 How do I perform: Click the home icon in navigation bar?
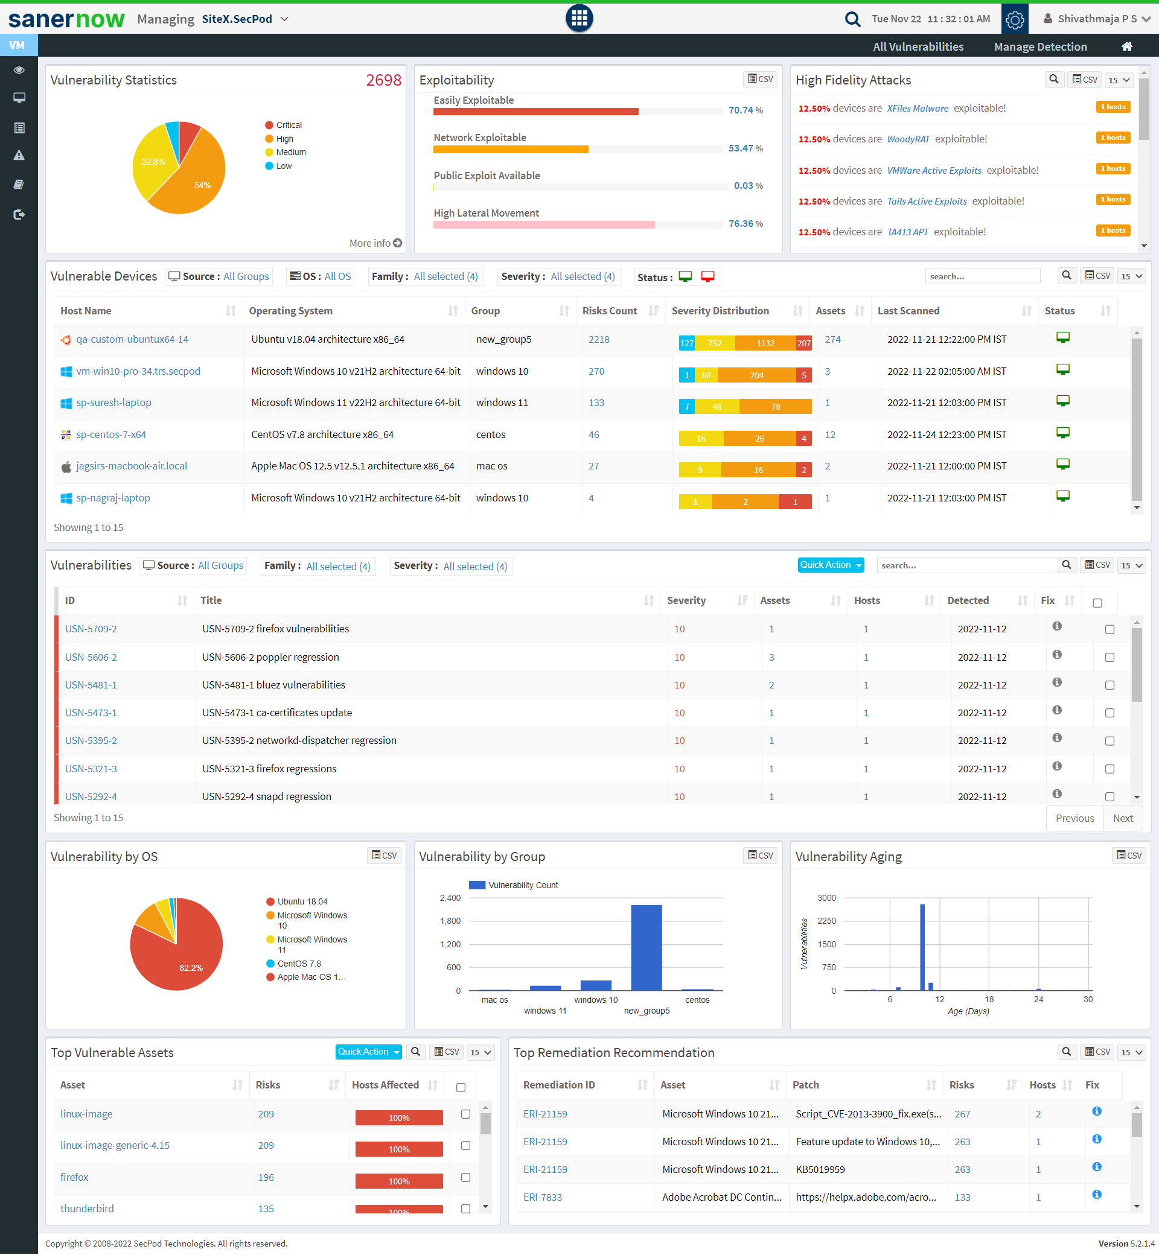point(1126,46)
